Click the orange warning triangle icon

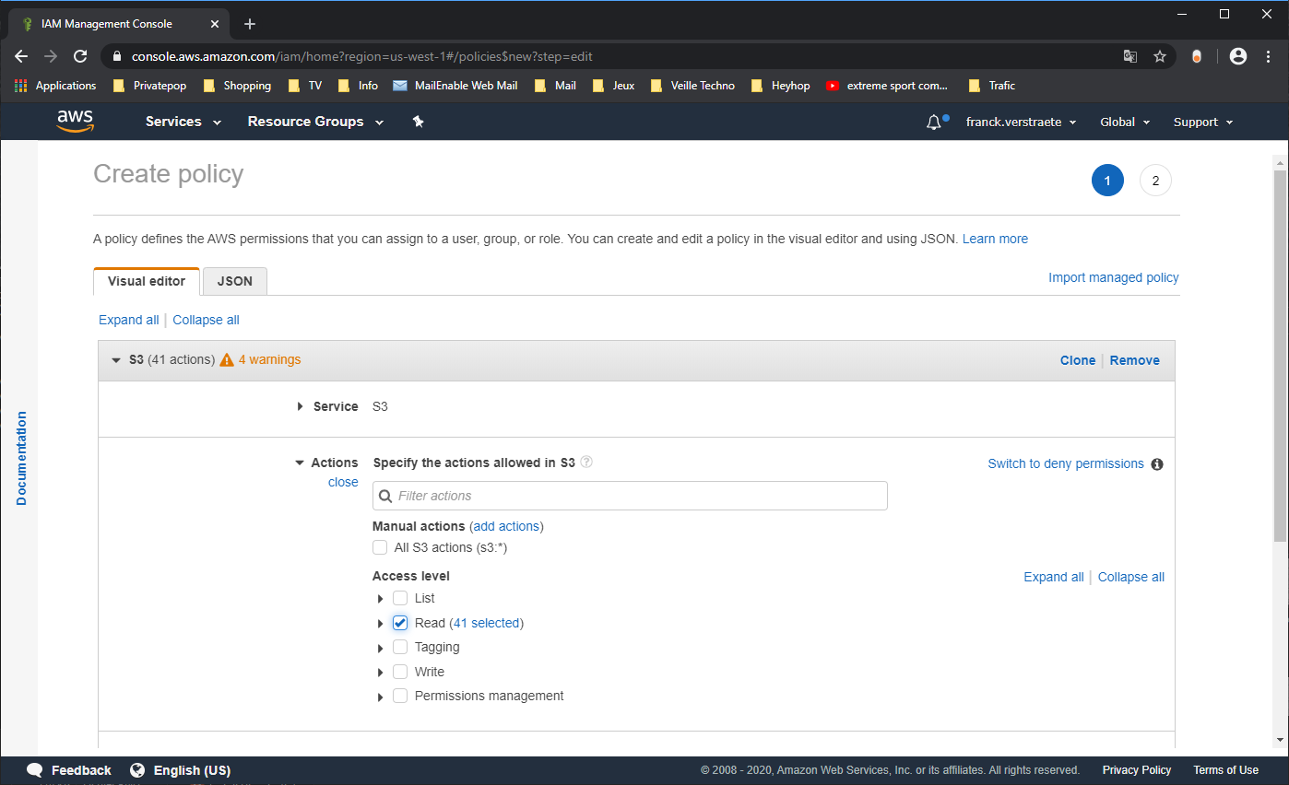pos(227,359)
